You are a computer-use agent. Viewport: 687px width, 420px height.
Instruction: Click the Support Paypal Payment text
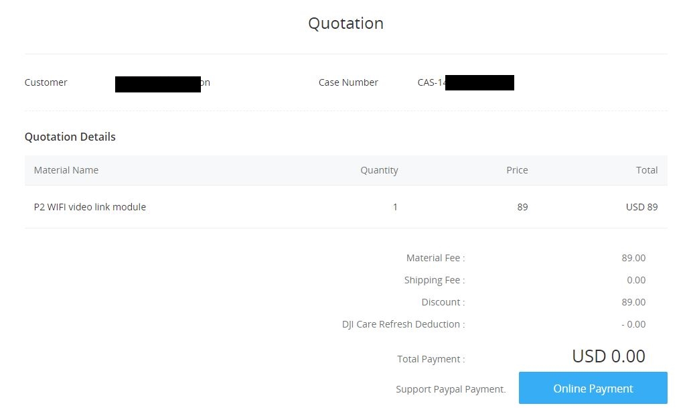451,389
